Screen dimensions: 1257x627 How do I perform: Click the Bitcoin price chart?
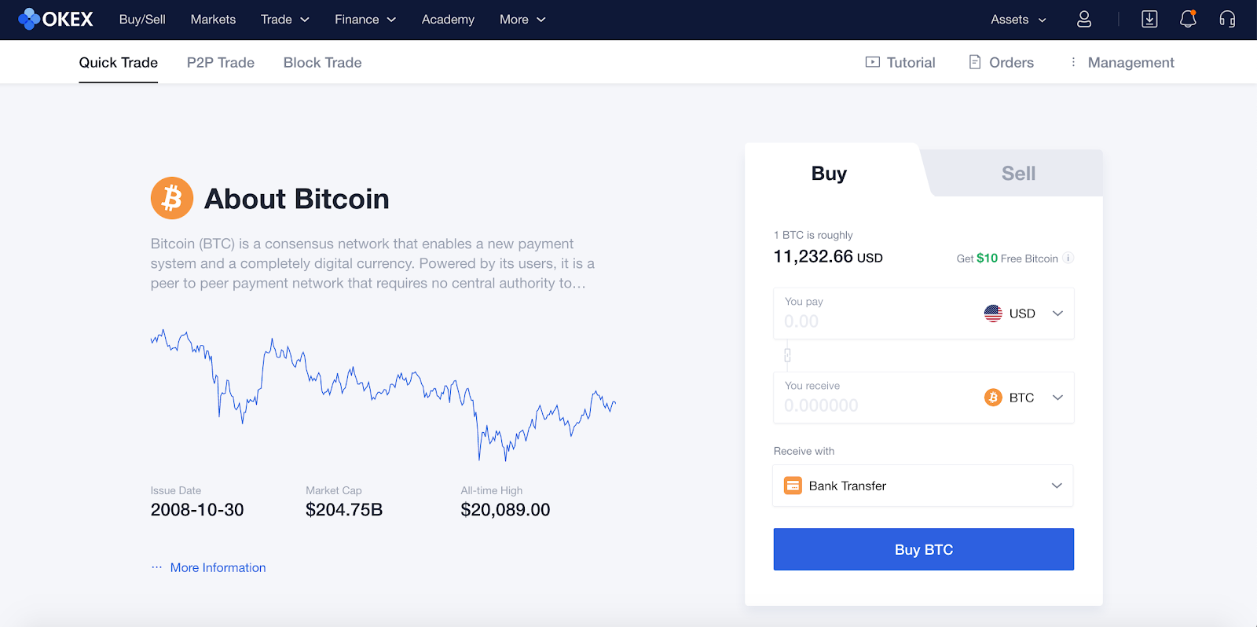[383, 393]
